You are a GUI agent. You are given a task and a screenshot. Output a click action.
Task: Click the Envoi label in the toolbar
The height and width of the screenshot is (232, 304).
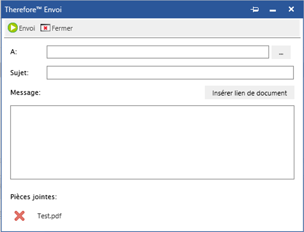point(27,28)
